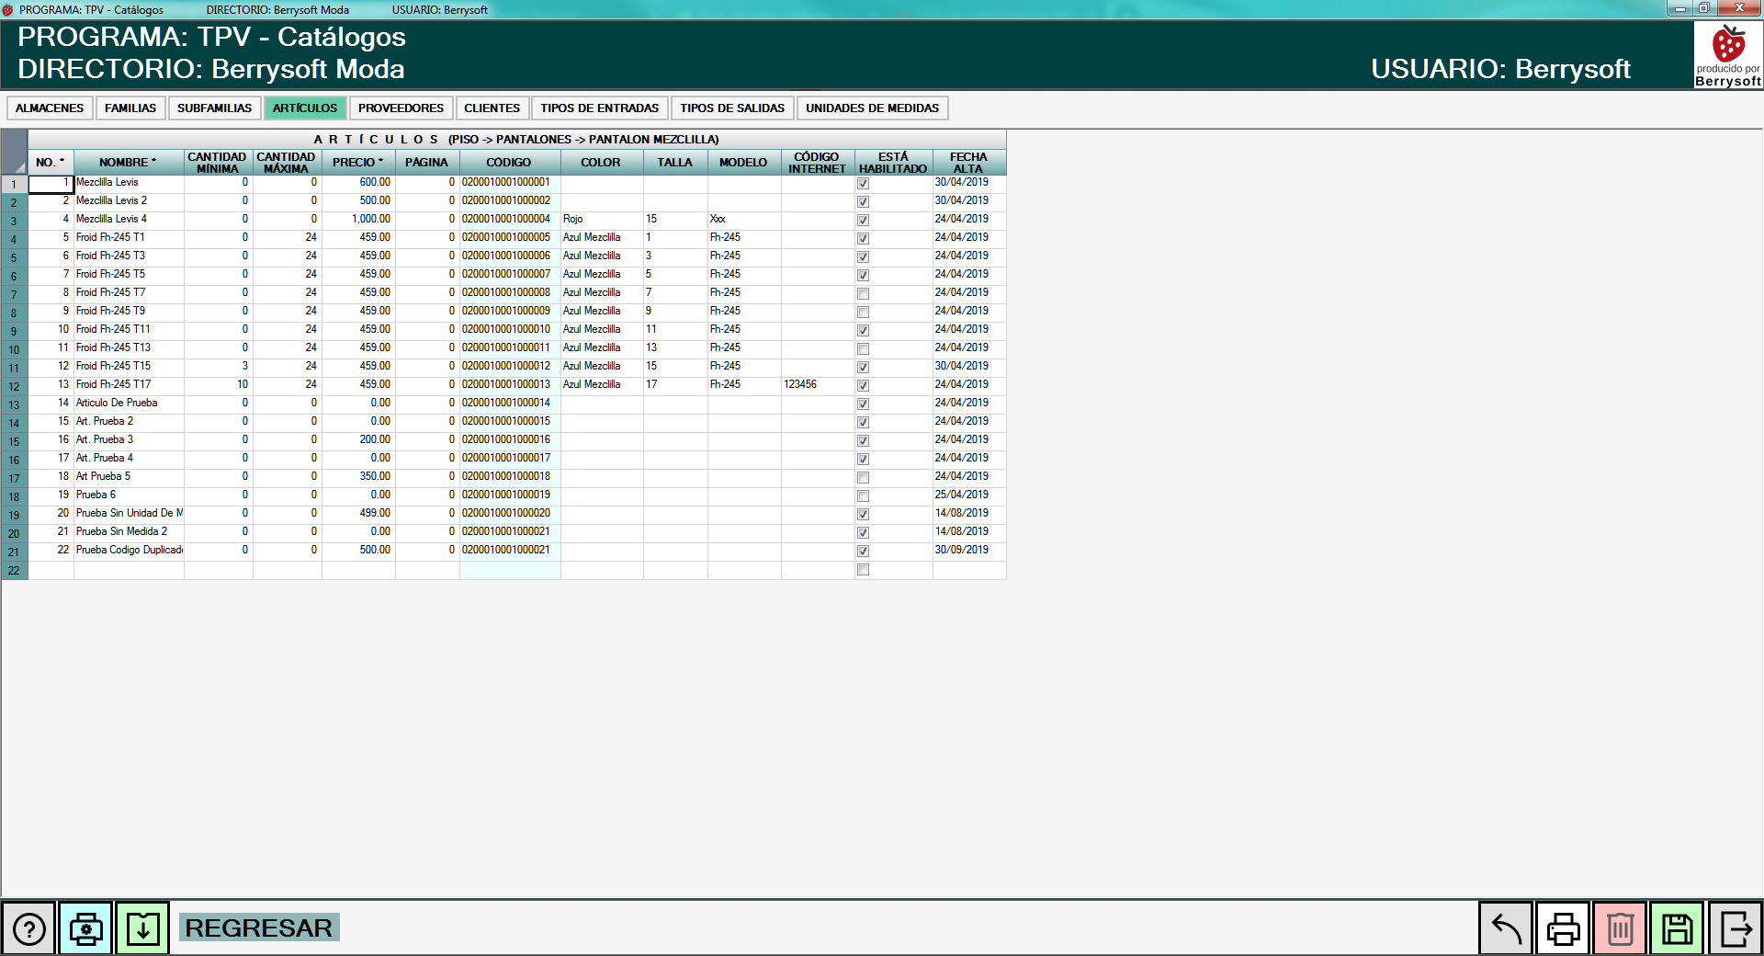This screenshot has width=1764, height=956.
Task: Uncheck Está Habilitado for Mezclilla Levis
Action: [x=863, y=184]
